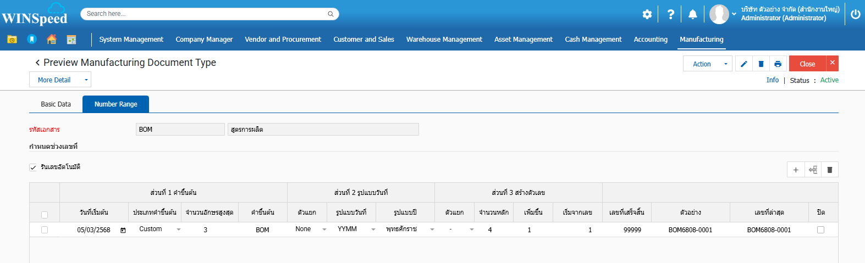Click the blue delete trash icon
Screen dimensions: 865x263
[761, 64]
